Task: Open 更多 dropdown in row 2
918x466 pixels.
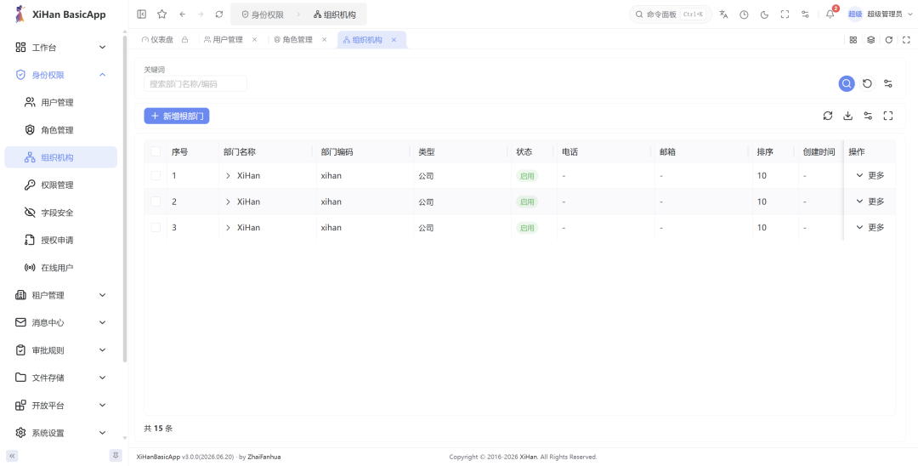Action: pos(870,201)
